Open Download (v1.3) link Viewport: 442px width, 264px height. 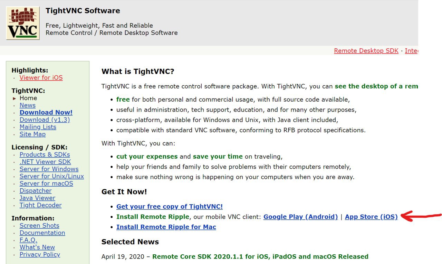click(45, 120)
